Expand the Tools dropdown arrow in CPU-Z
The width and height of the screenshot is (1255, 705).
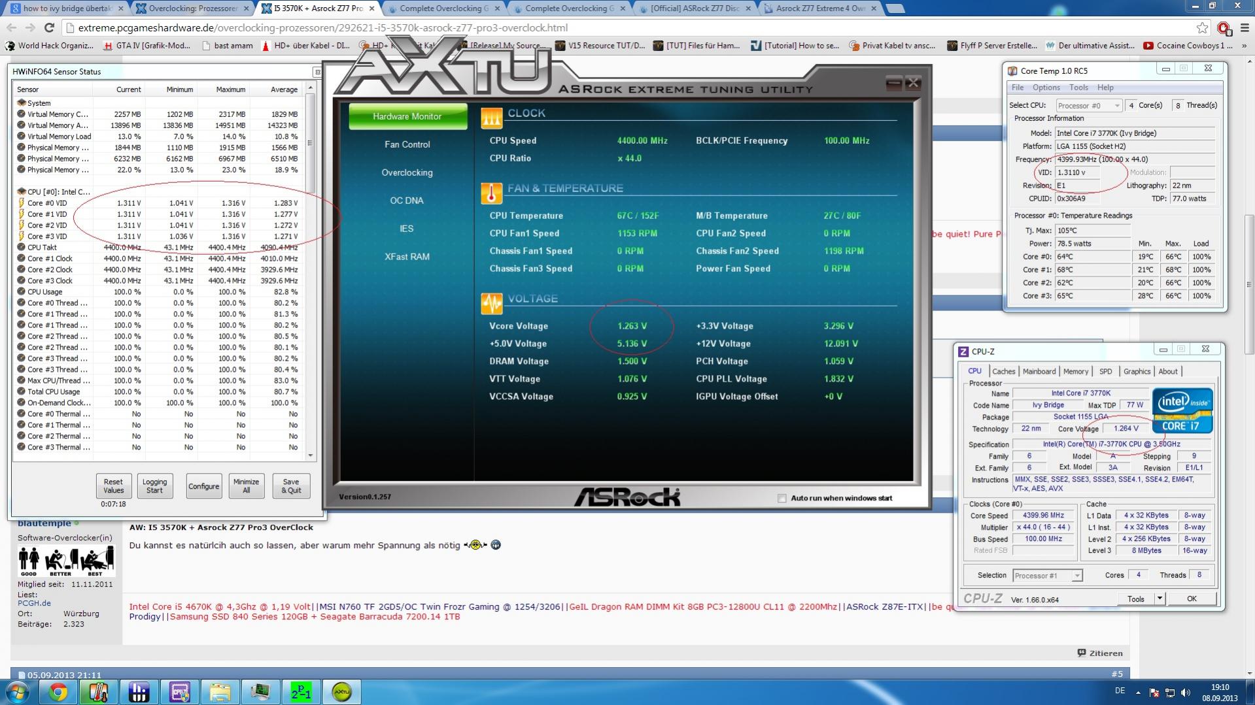tap(1160, 598)
